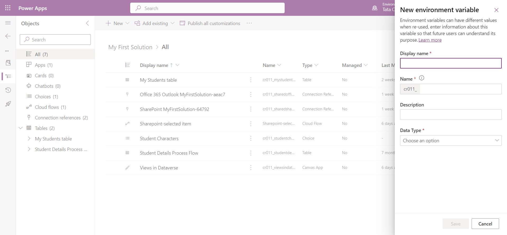Image resolution: width=507 pixels, height=235 pixels.
Task: Click the back arrow in left rail
Action: coord(8,36)
